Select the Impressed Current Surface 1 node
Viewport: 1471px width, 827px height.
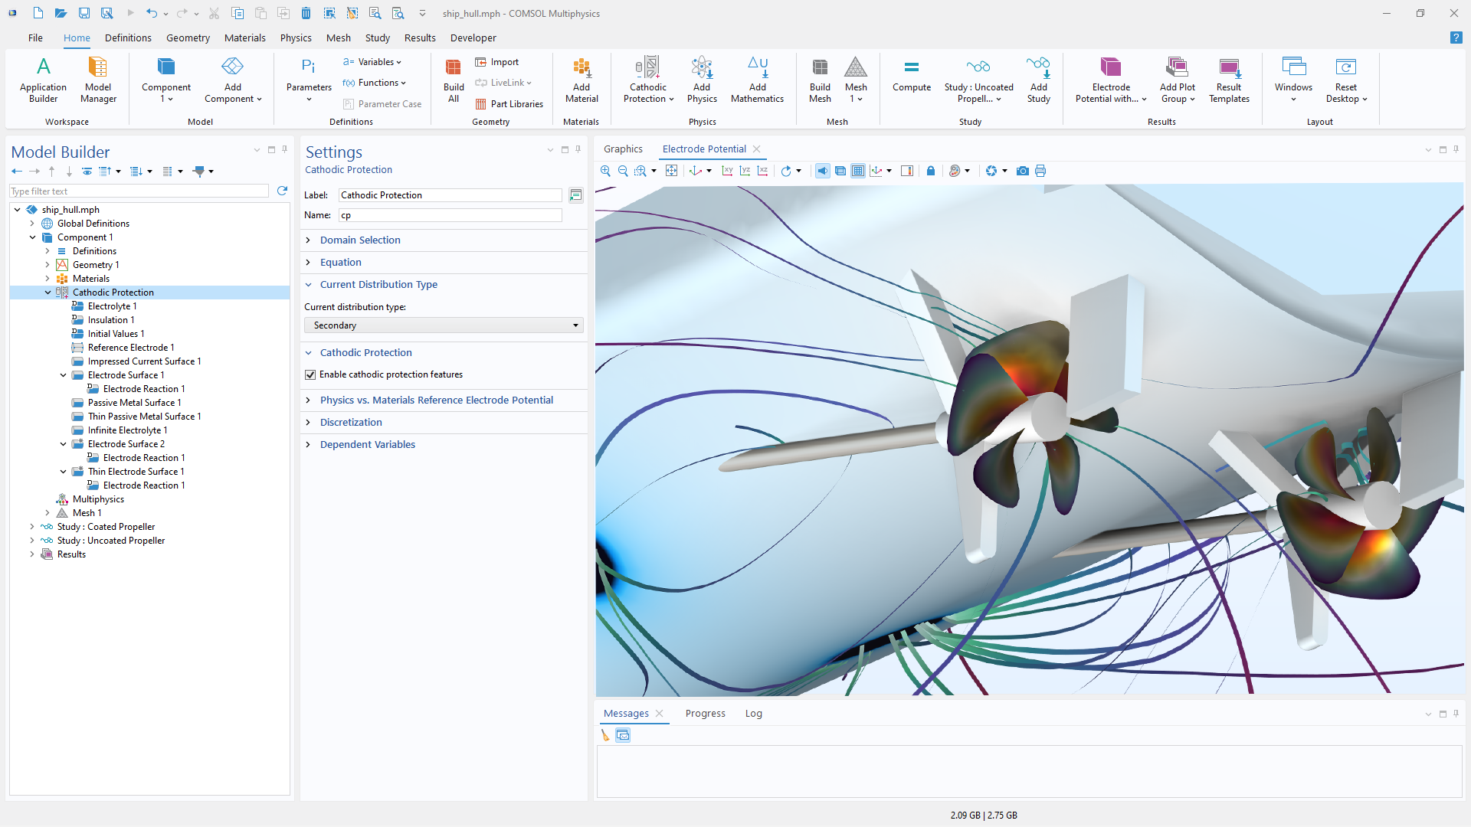[144, 361]
